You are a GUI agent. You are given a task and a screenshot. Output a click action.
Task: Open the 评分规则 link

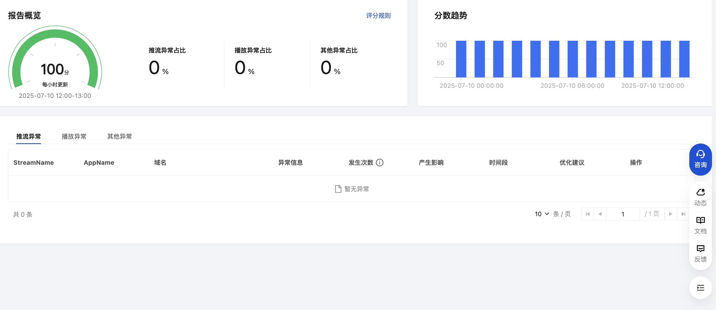[x=378, y=16]
